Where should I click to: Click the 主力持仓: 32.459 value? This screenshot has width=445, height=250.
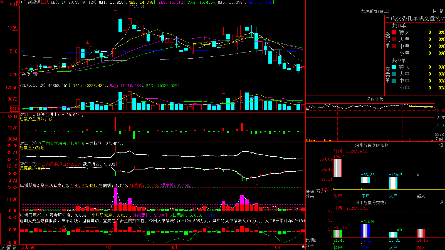[102, 143]
